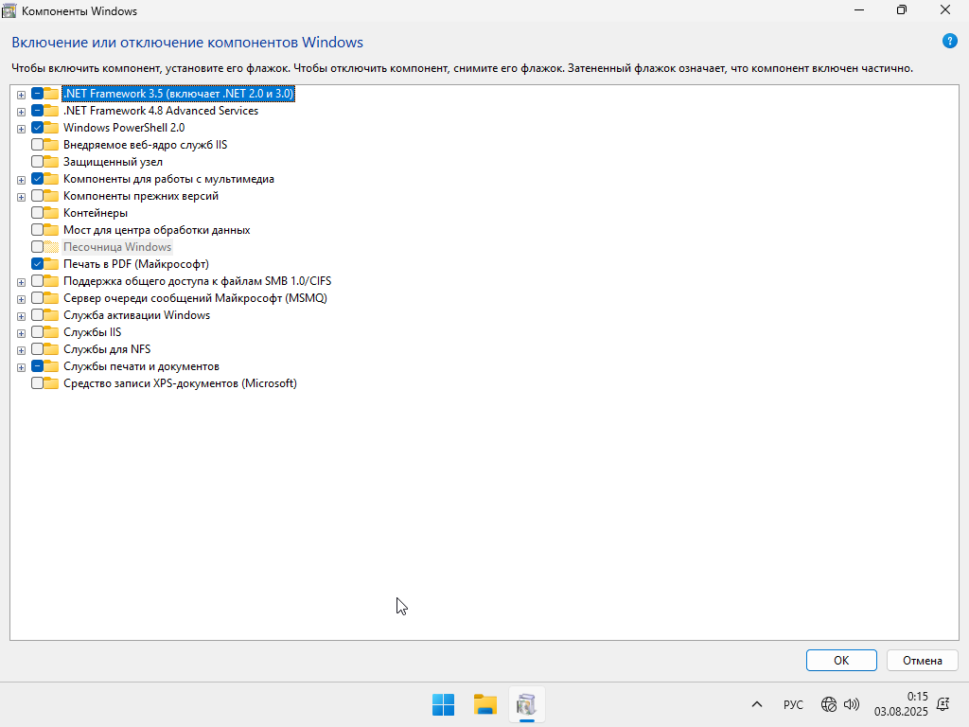Click the folder icon beside Печать в PDF (Майкрософт)
This screenshot has height=727, width=969.
point(52,264)
